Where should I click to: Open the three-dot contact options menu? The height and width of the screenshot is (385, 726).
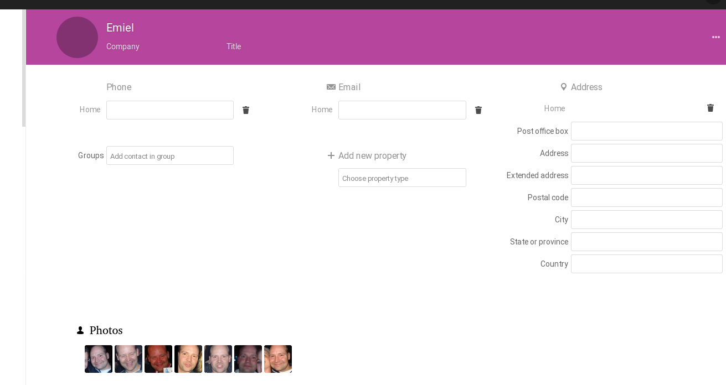[716, 38]
